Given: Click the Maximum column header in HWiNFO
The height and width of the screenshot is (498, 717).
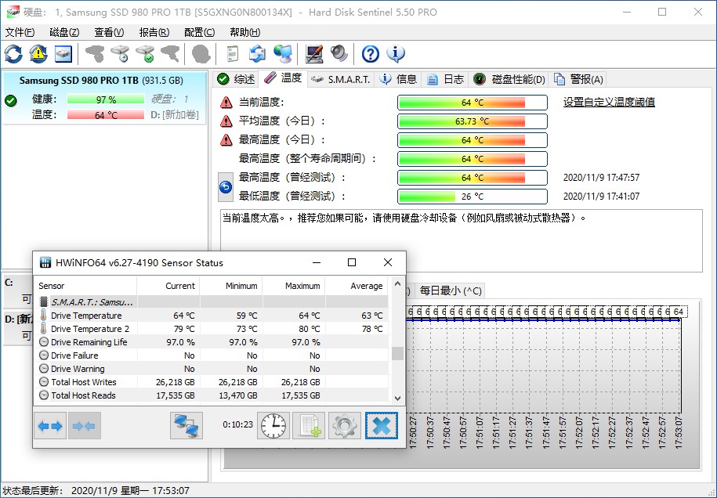Looking at the screenshot, I should pos(294,286).
